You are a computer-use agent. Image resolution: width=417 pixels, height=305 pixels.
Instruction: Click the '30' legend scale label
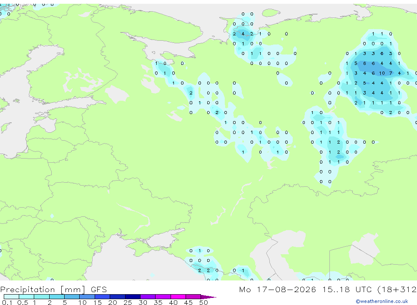pos(143,303)
